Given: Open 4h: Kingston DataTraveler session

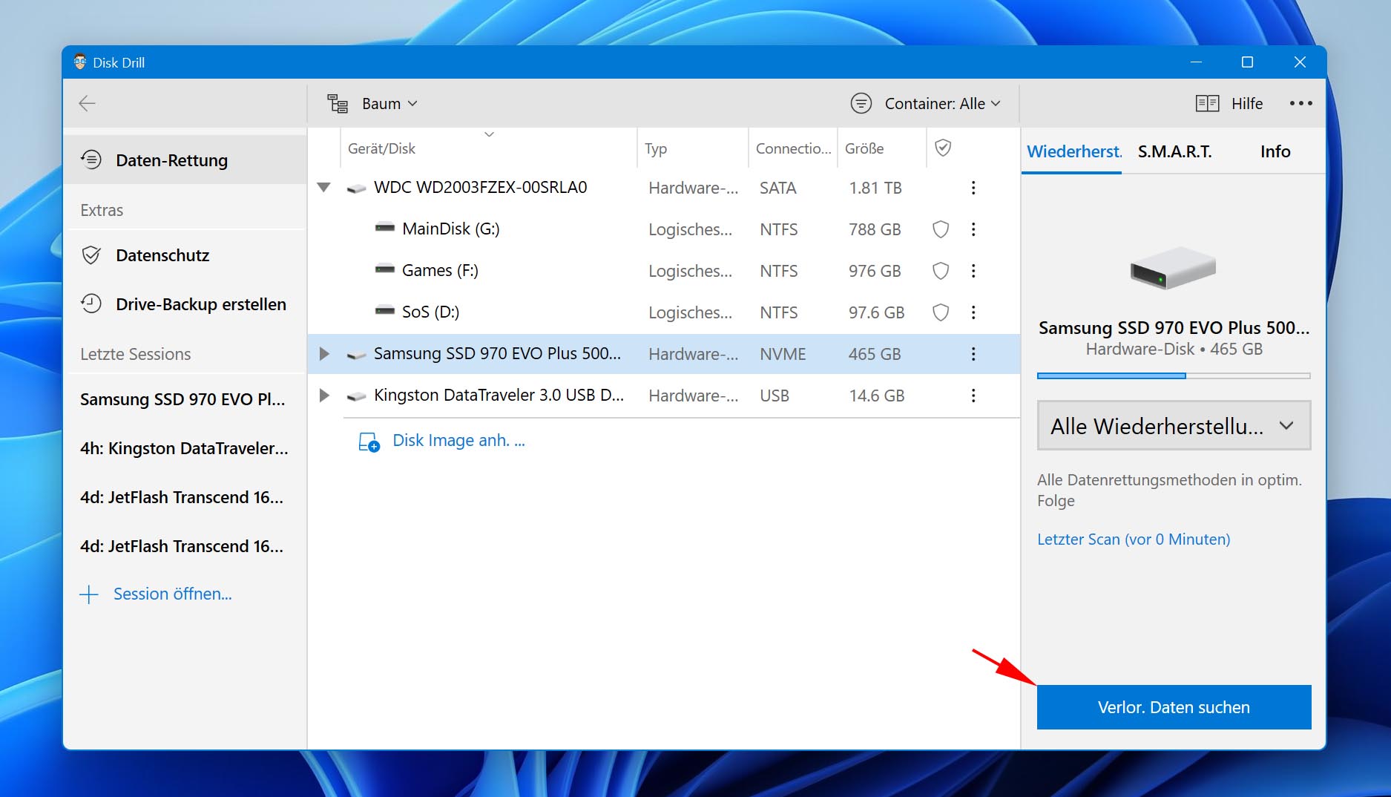Looking at the screenshot, I should coord(184,448).
